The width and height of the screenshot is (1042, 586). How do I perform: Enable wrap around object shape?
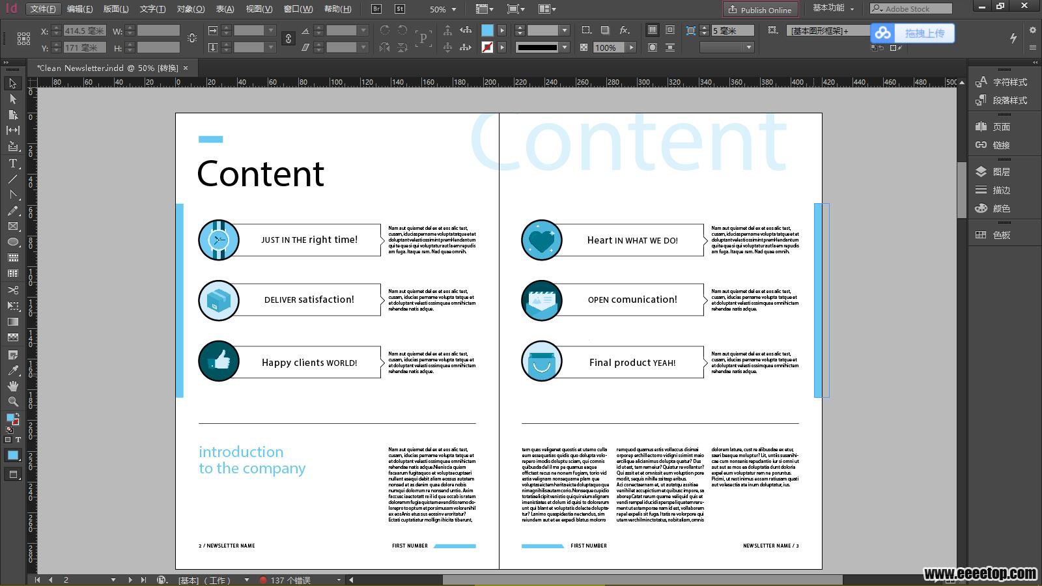[652, 47]
